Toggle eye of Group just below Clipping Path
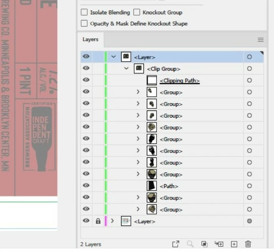The image size is (274, 252). click(x=86, y=91)
